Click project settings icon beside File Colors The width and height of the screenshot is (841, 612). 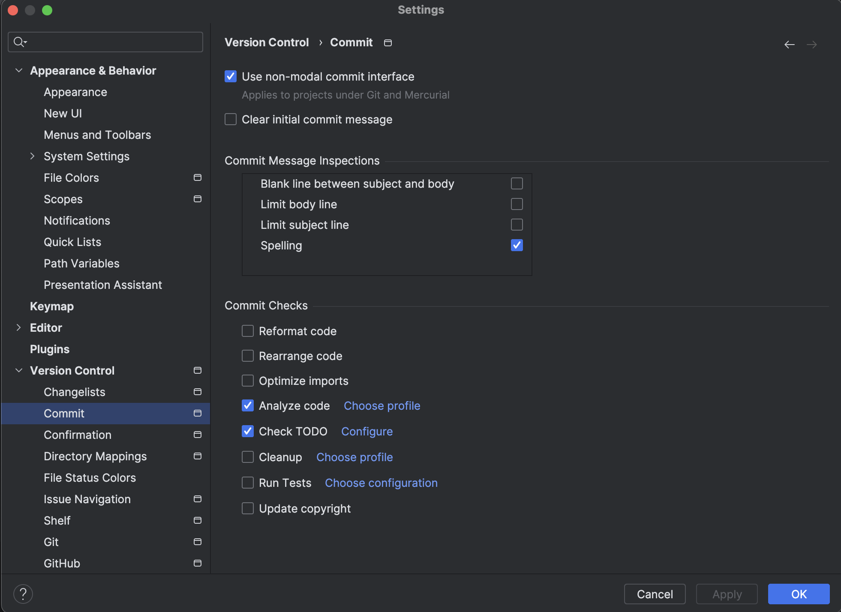coord(198,177)
